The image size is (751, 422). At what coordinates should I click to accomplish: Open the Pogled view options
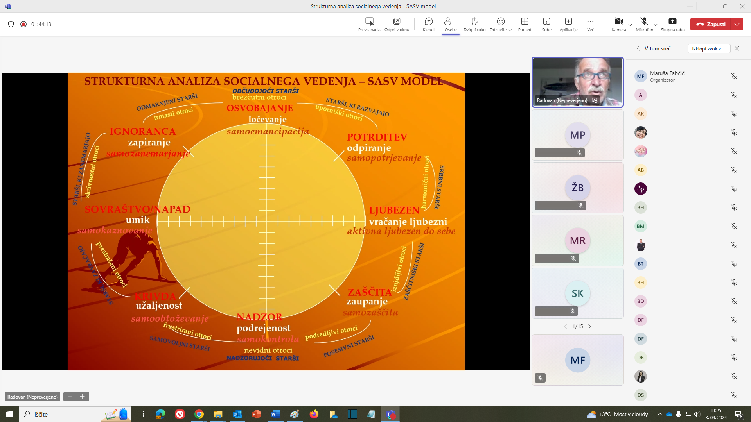pos(525,24)
